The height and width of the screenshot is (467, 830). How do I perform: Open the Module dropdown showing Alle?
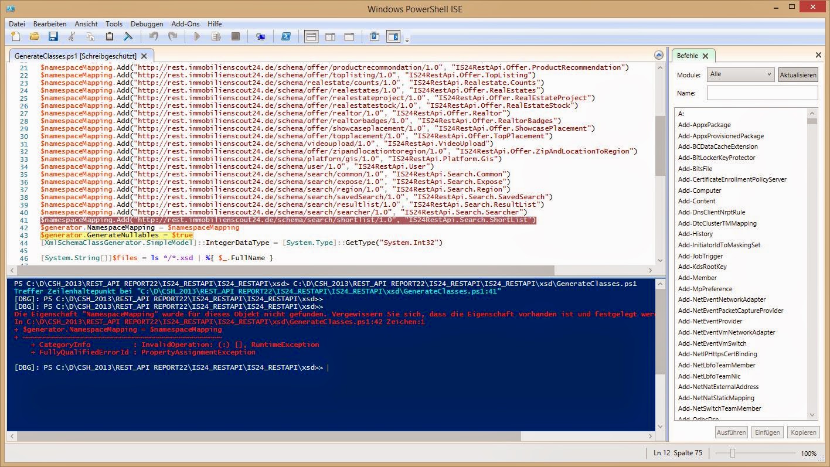tap(741, 75)
